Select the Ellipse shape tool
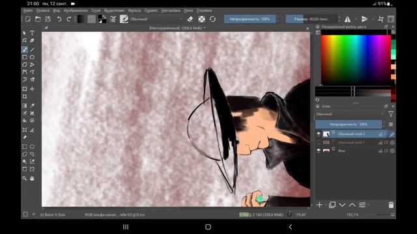This screenshot has width=417, height=234. (x=32, y=57)
